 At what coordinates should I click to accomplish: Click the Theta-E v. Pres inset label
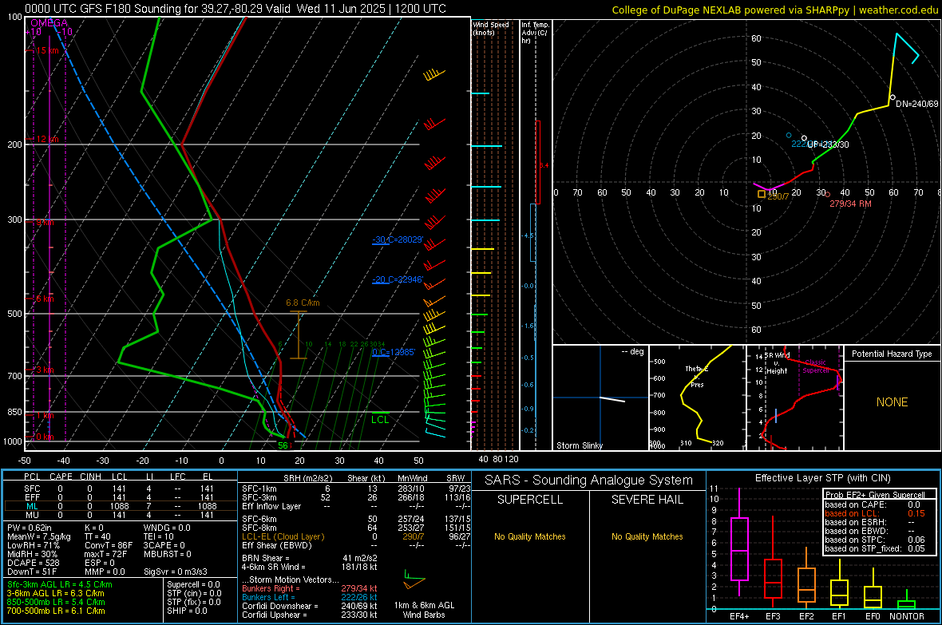697,376
